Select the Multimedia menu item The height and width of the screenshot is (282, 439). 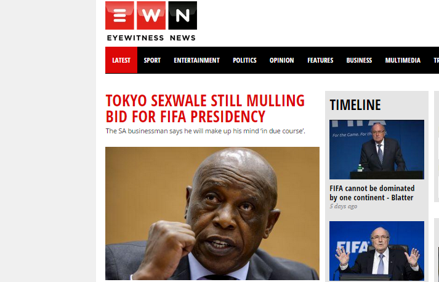[x=403, y=60]
